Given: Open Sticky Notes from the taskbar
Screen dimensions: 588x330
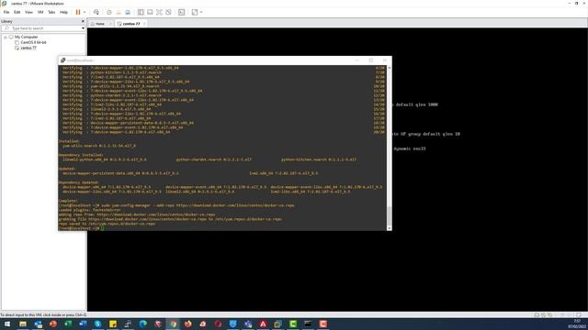Looking at the screenshot, I should click(113, 324).
